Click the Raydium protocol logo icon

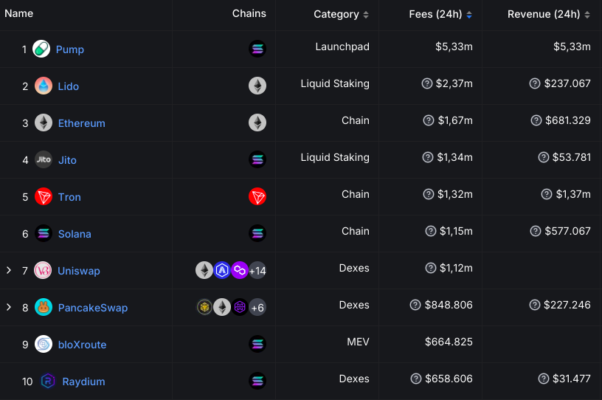(49, 382)
